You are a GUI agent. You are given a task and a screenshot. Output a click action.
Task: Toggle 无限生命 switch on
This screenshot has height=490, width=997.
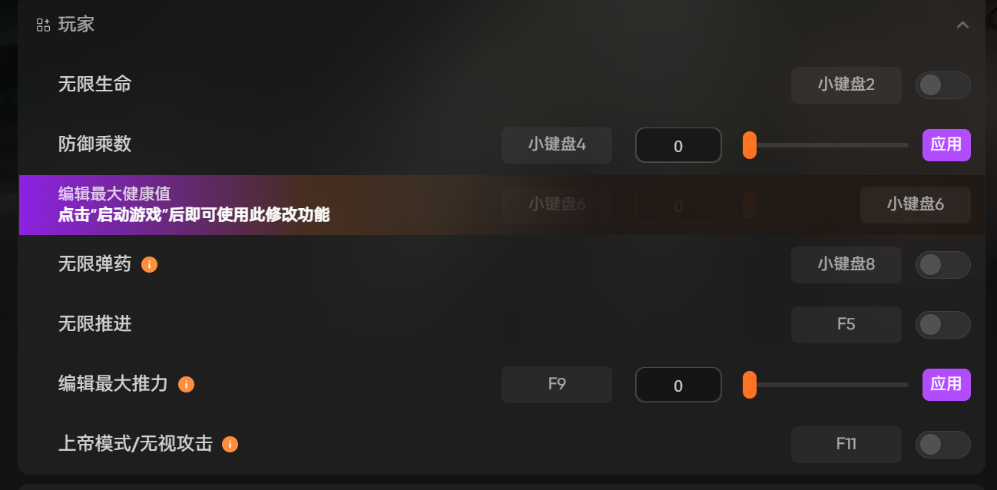click(942, 84)
